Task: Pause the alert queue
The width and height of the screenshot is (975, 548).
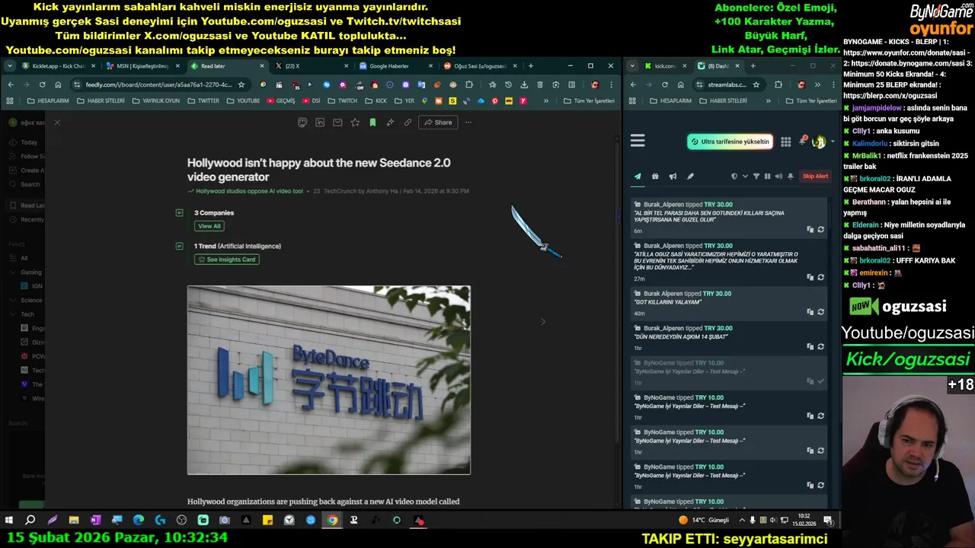Action: pos(767,177)
